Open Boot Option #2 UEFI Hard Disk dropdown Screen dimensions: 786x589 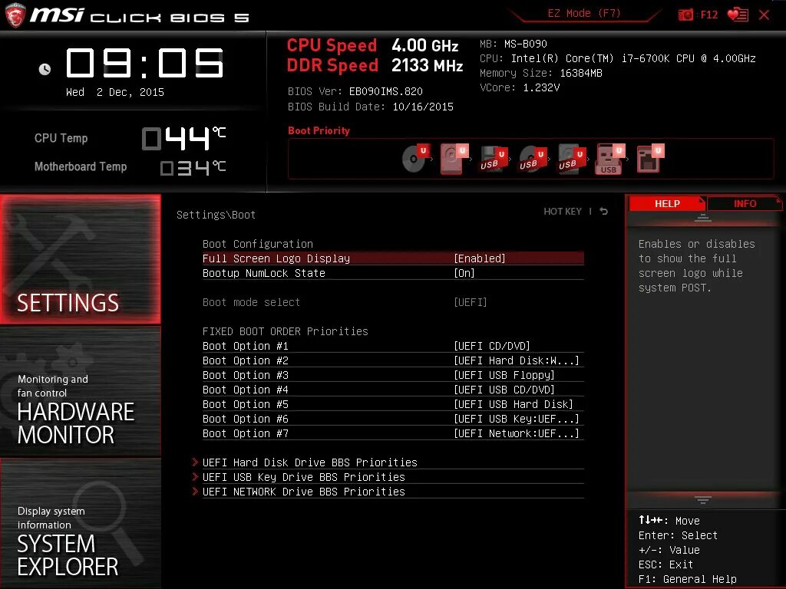click(x=517, y=360)
